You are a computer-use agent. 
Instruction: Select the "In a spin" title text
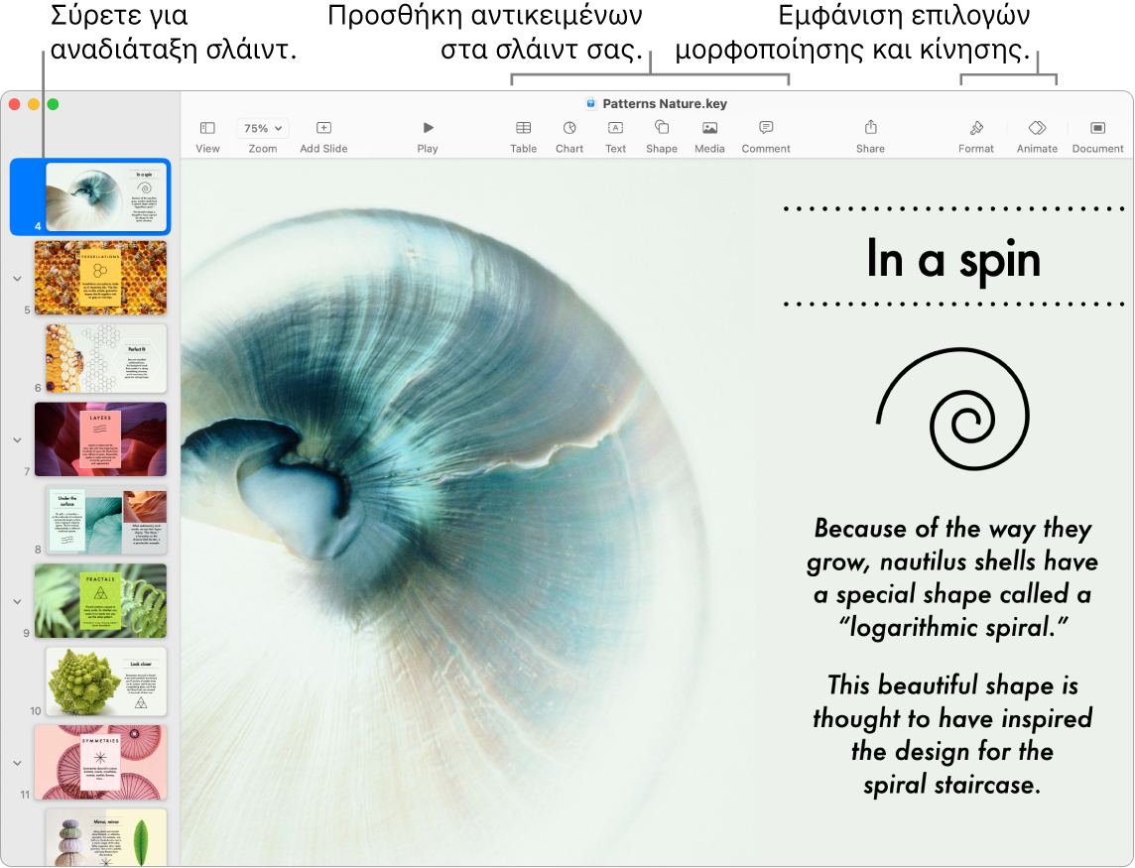click(x=953, y=260)
